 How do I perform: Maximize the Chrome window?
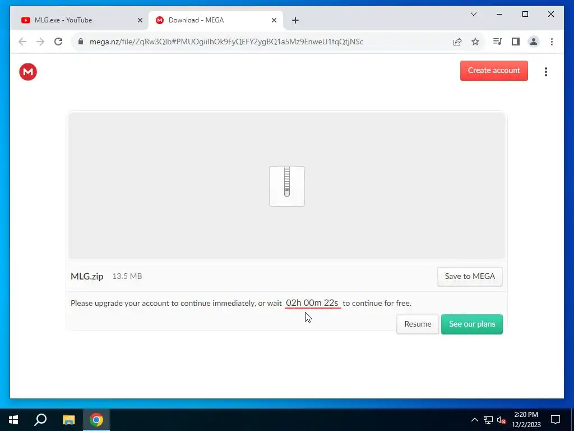(x=525, y=14)
